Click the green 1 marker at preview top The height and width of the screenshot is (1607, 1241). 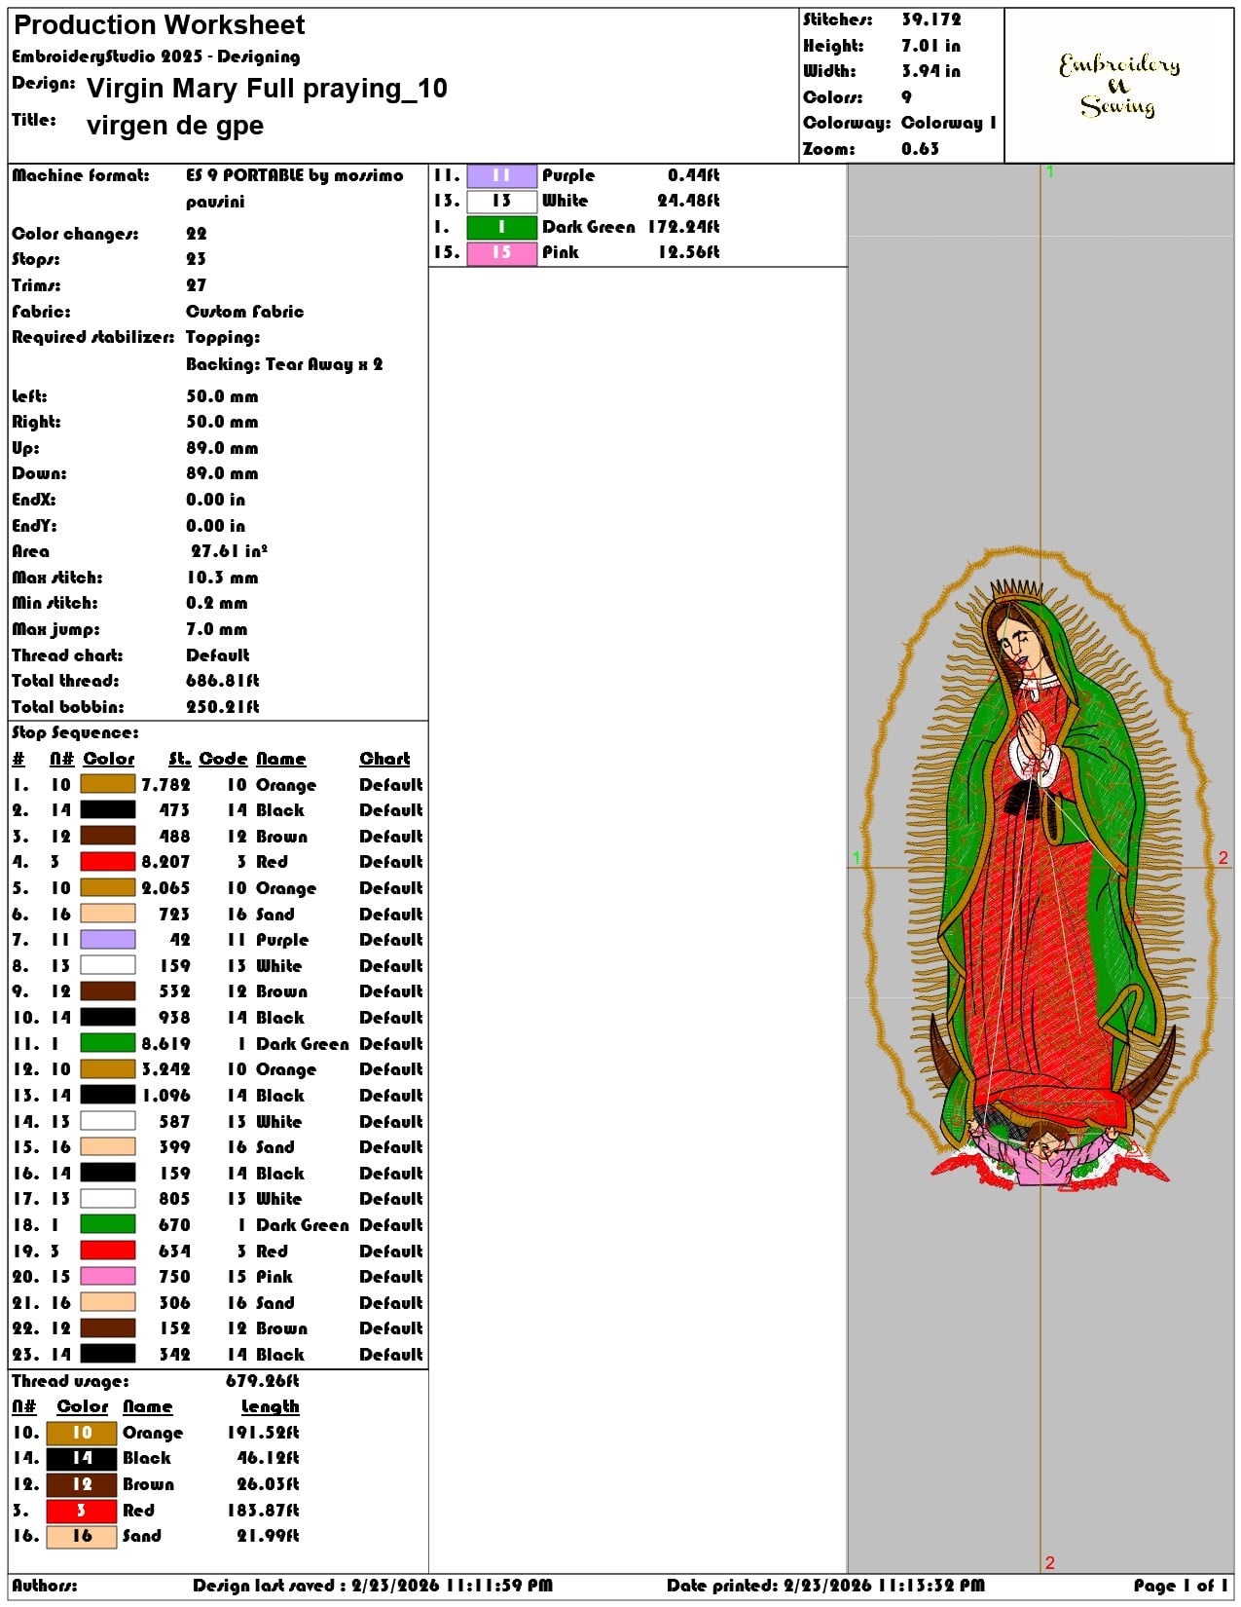coord(1050,171)
